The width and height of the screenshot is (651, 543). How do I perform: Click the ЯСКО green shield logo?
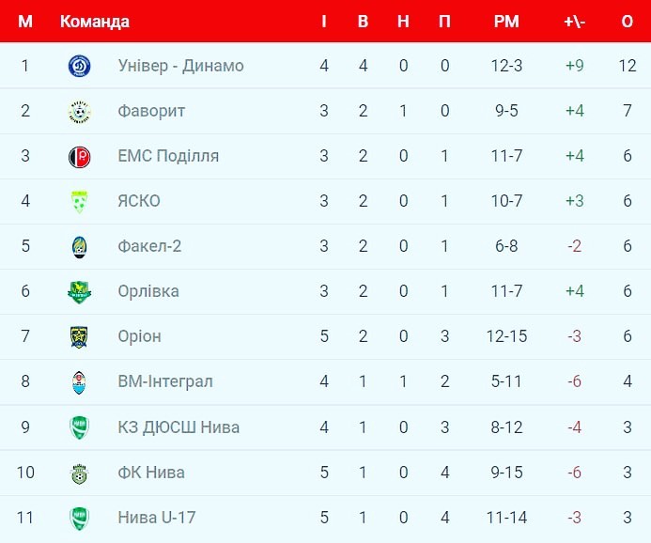(79, 201)
